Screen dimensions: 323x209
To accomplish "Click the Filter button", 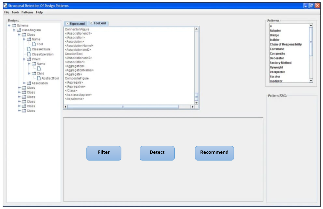I will pyautogui.click(x=104, y=153).
